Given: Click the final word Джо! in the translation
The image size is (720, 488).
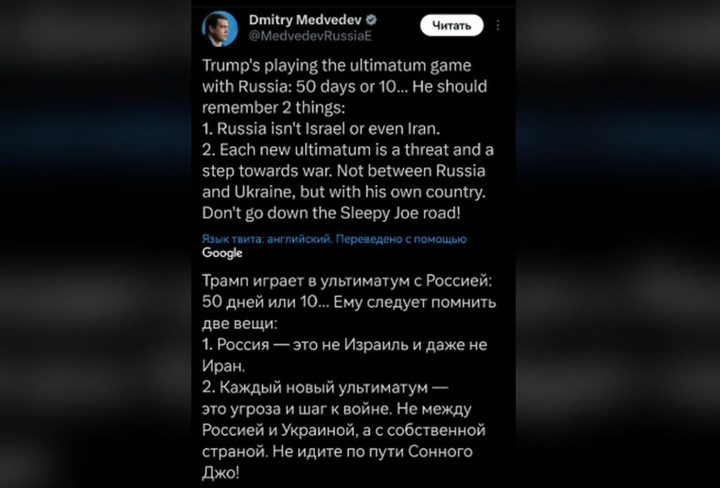Looking at the screenshot, I should (221, 472).
